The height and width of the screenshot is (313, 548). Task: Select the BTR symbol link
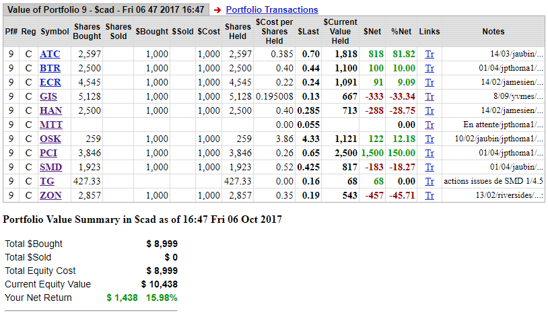pyautogui.click(x=50, y=68)
